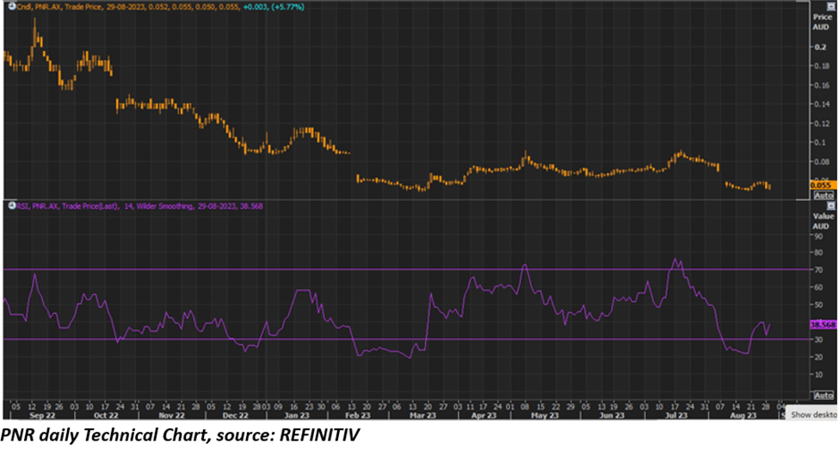Image resolution: width=839 pixels, height=449 pixels.
Task: Click the purple 38.568 RSI value tag
Action: 821,325
